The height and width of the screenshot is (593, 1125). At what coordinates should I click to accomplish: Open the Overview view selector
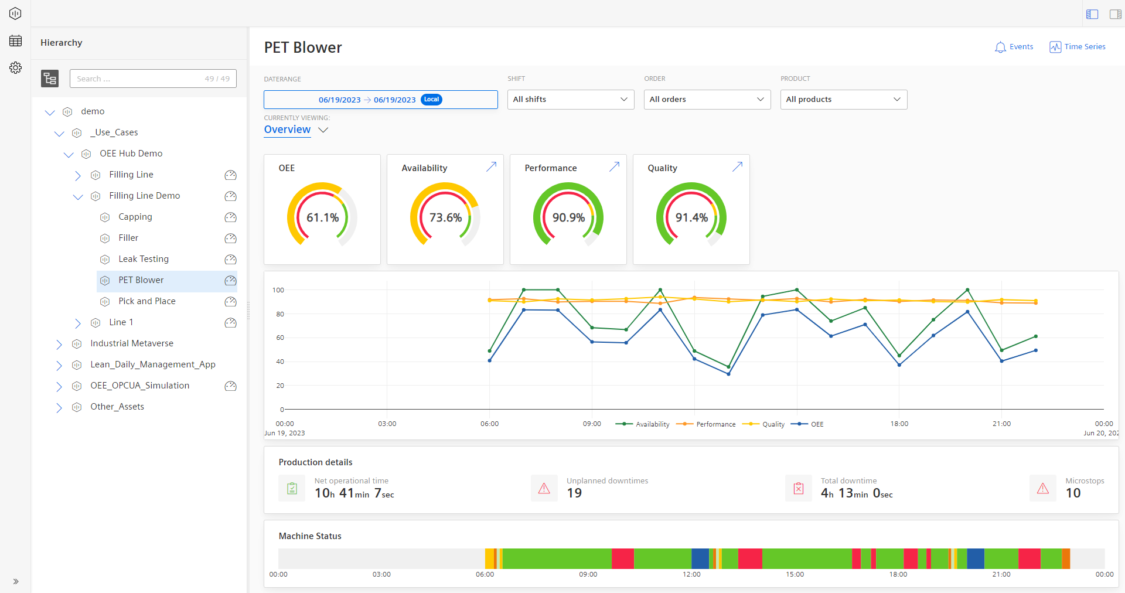coord(296,129)
